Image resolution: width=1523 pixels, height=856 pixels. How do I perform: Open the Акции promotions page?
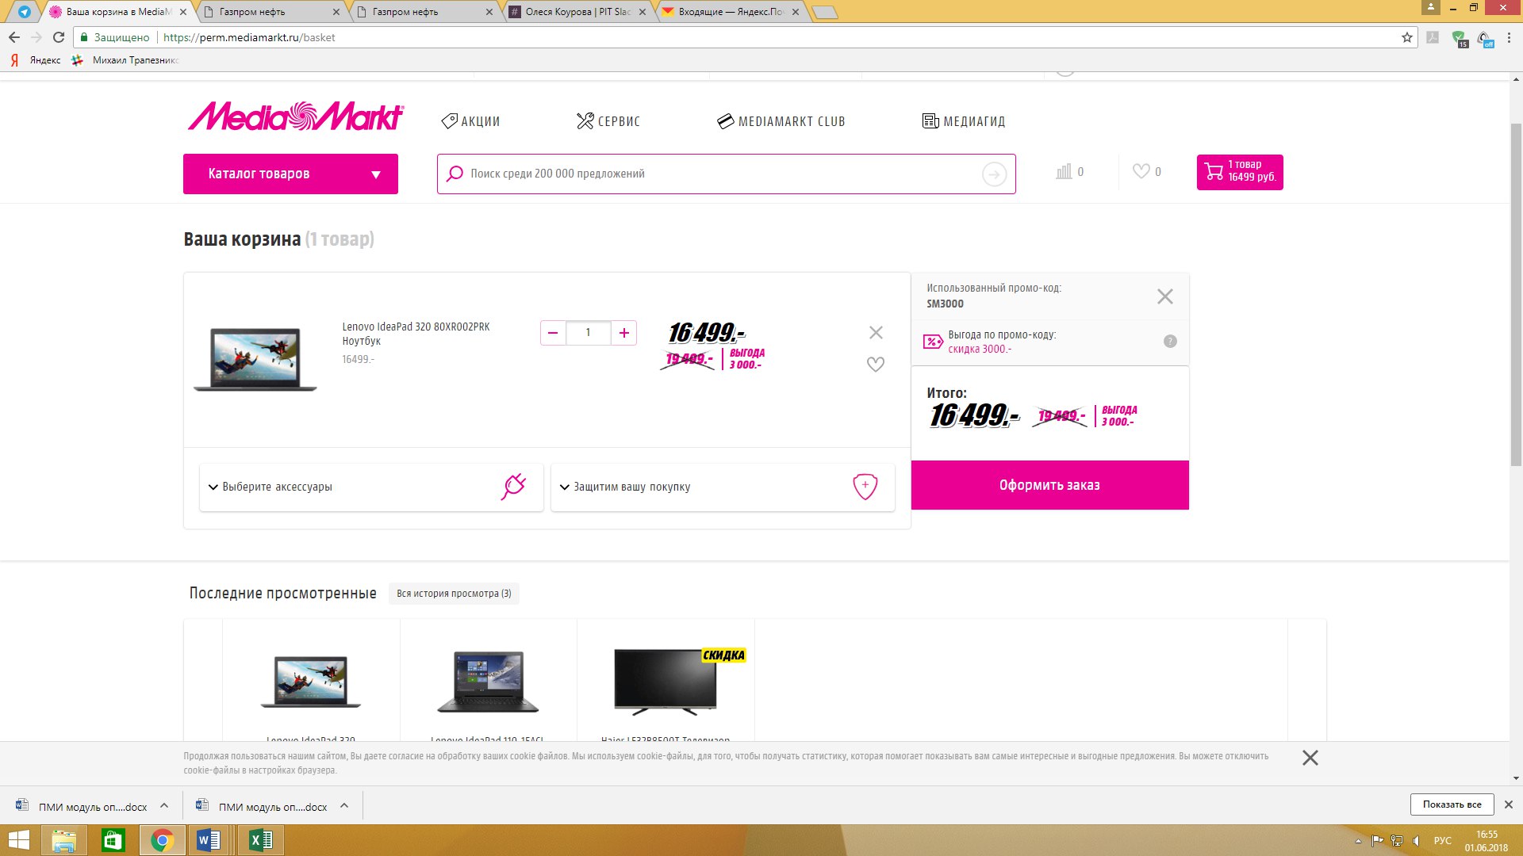(x=470, y=121)
